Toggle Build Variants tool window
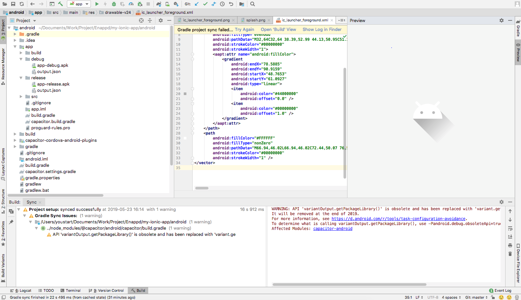The height and width of the screenshot is (300, 521). 3,268
